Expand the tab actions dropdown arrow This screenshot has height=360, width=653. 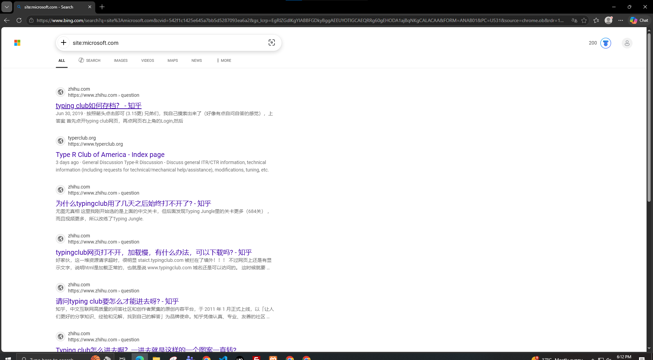click(x=7, y=7)
